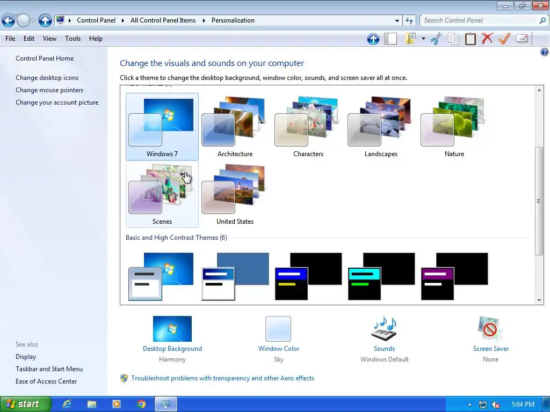Open the Start menu
This screenshot has height=412, width=550.
[25, 404]
